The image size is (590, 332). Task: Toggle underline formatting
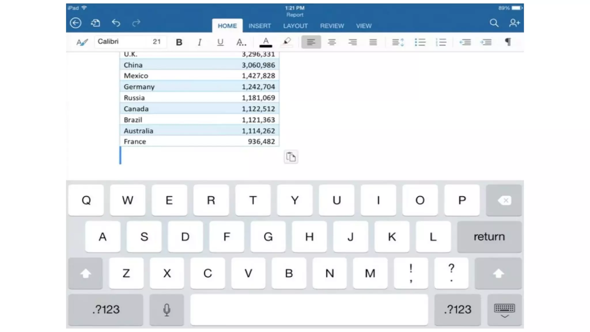coord(220,42)
